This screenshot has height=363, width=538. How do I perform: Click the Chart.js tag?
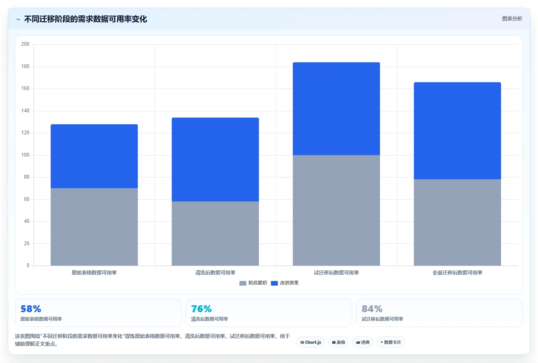coord(311,342)
